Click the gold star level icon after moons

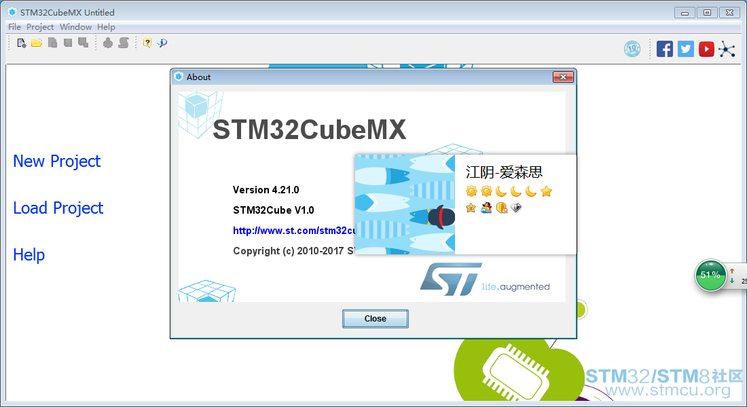click(547, 191)
